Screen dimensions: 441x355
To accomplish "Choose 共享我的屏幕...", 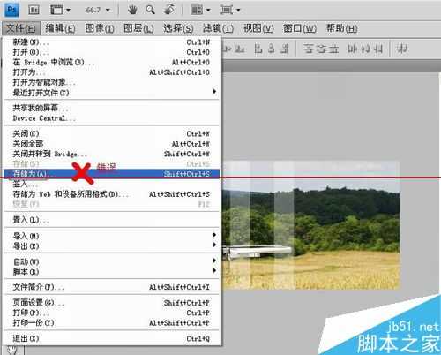I will (112, 108).
